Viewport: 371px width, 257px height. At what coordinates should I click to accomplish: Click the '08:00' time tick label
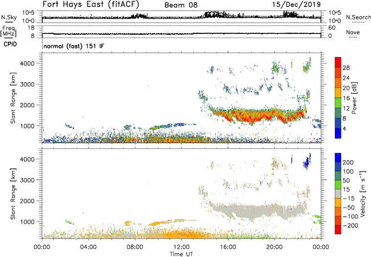tap(135, 247)
